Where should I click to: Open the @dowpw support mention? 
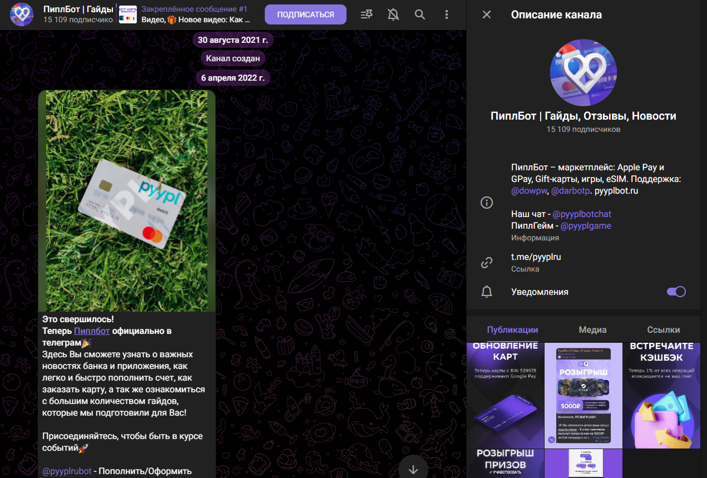(x=529, y=191)
